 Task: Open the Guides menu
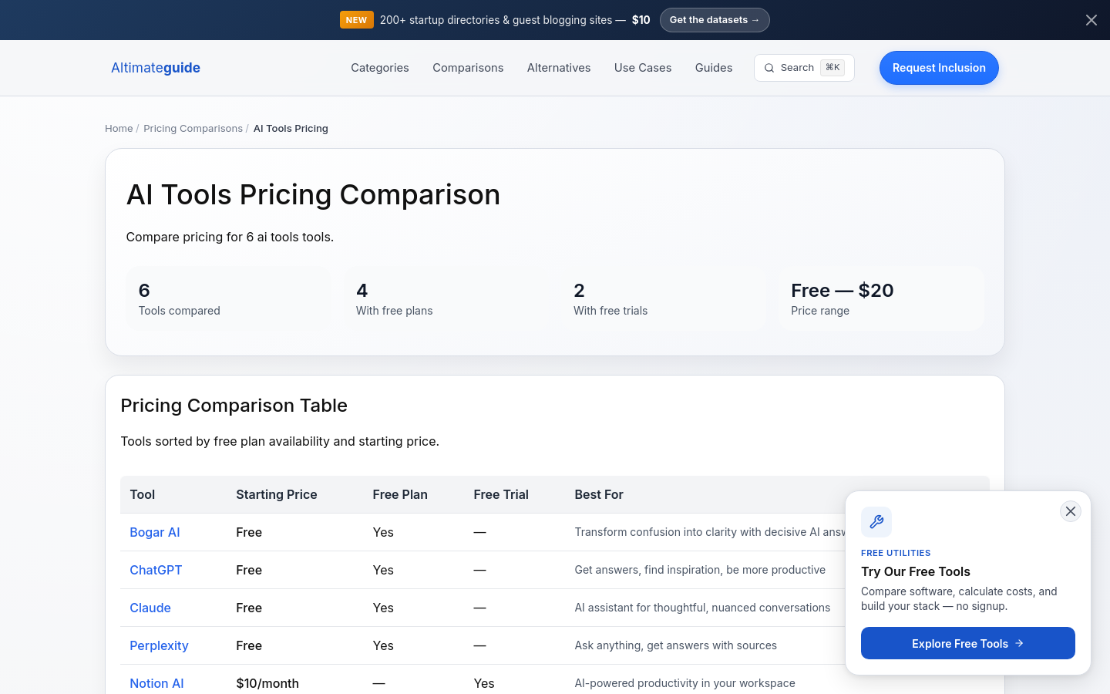(x=714, y=68)
